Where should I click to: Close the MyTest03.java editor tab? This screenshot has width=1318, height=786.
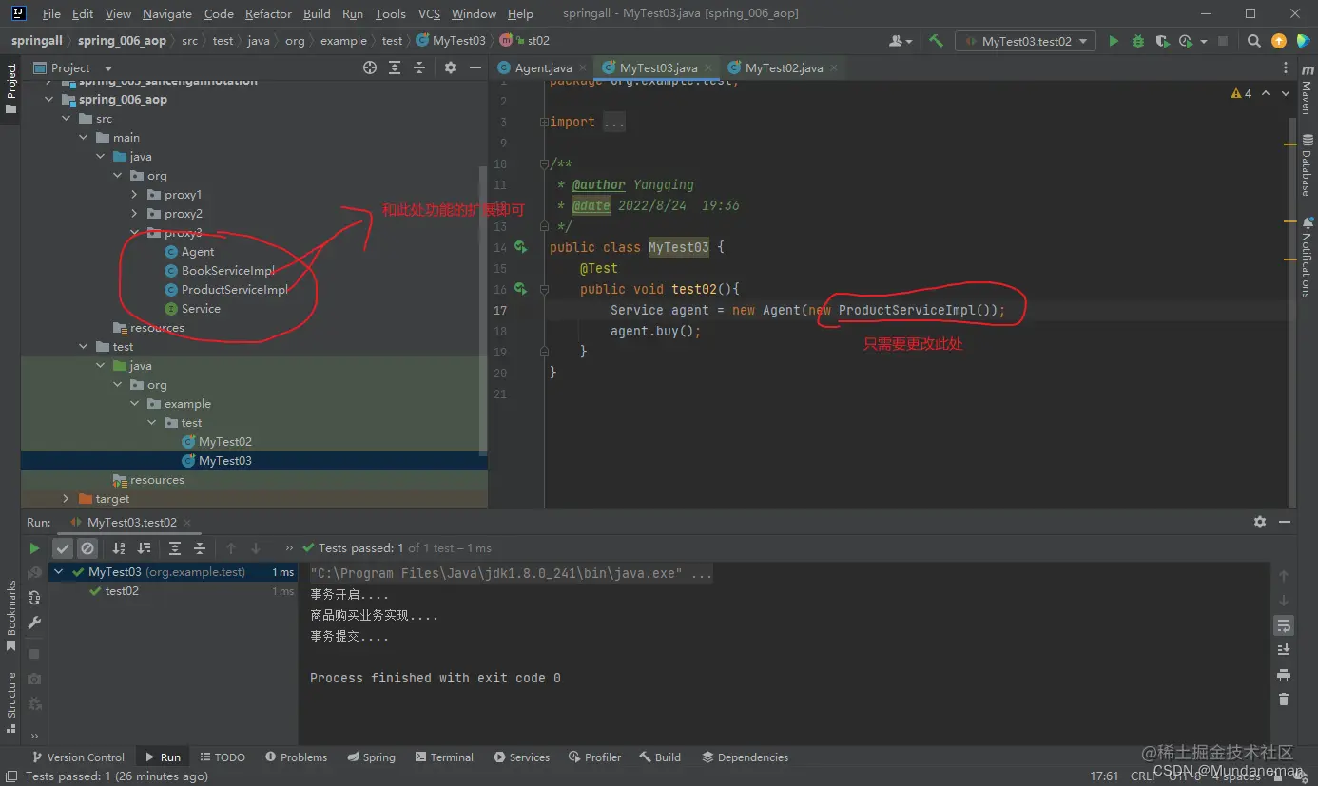708,68
